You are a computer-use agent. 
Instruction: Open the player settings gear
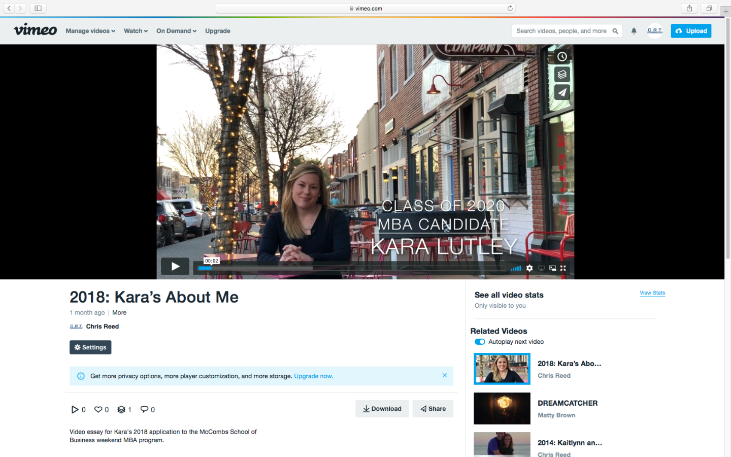coord(529,268)
